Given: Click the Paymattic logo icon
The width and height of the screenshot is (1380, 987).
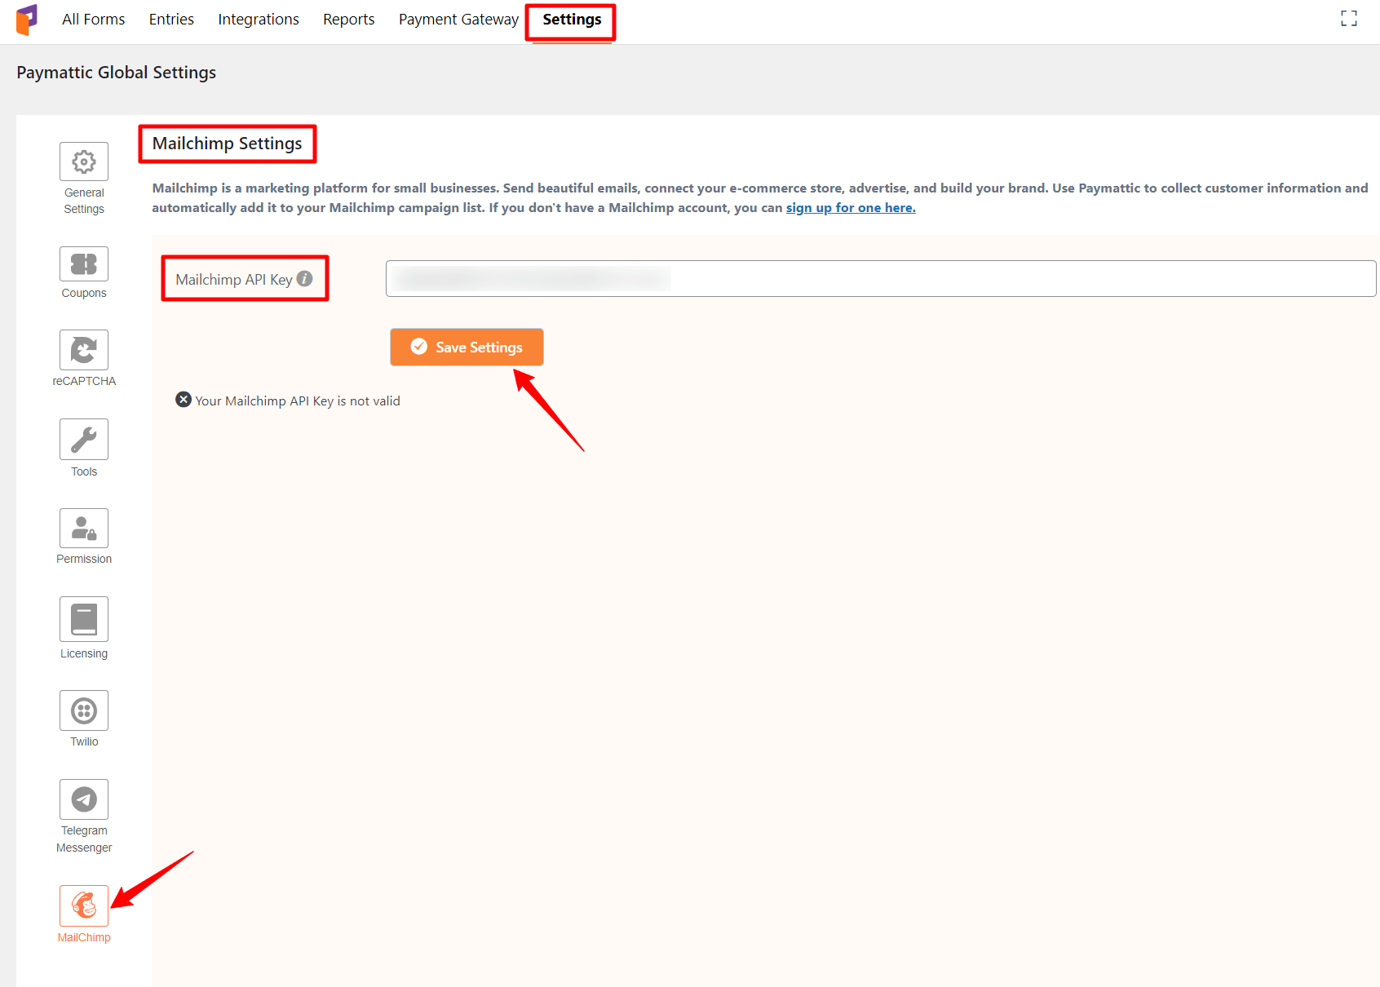Looking at the screenshot, I should click(x=27, y=20).
